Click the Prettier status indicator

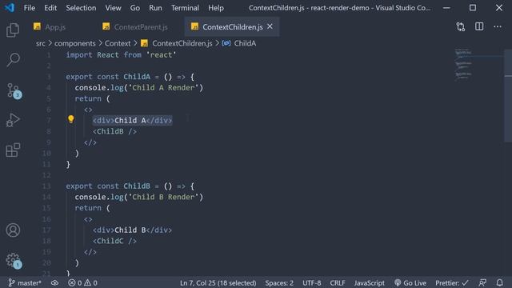452,282
